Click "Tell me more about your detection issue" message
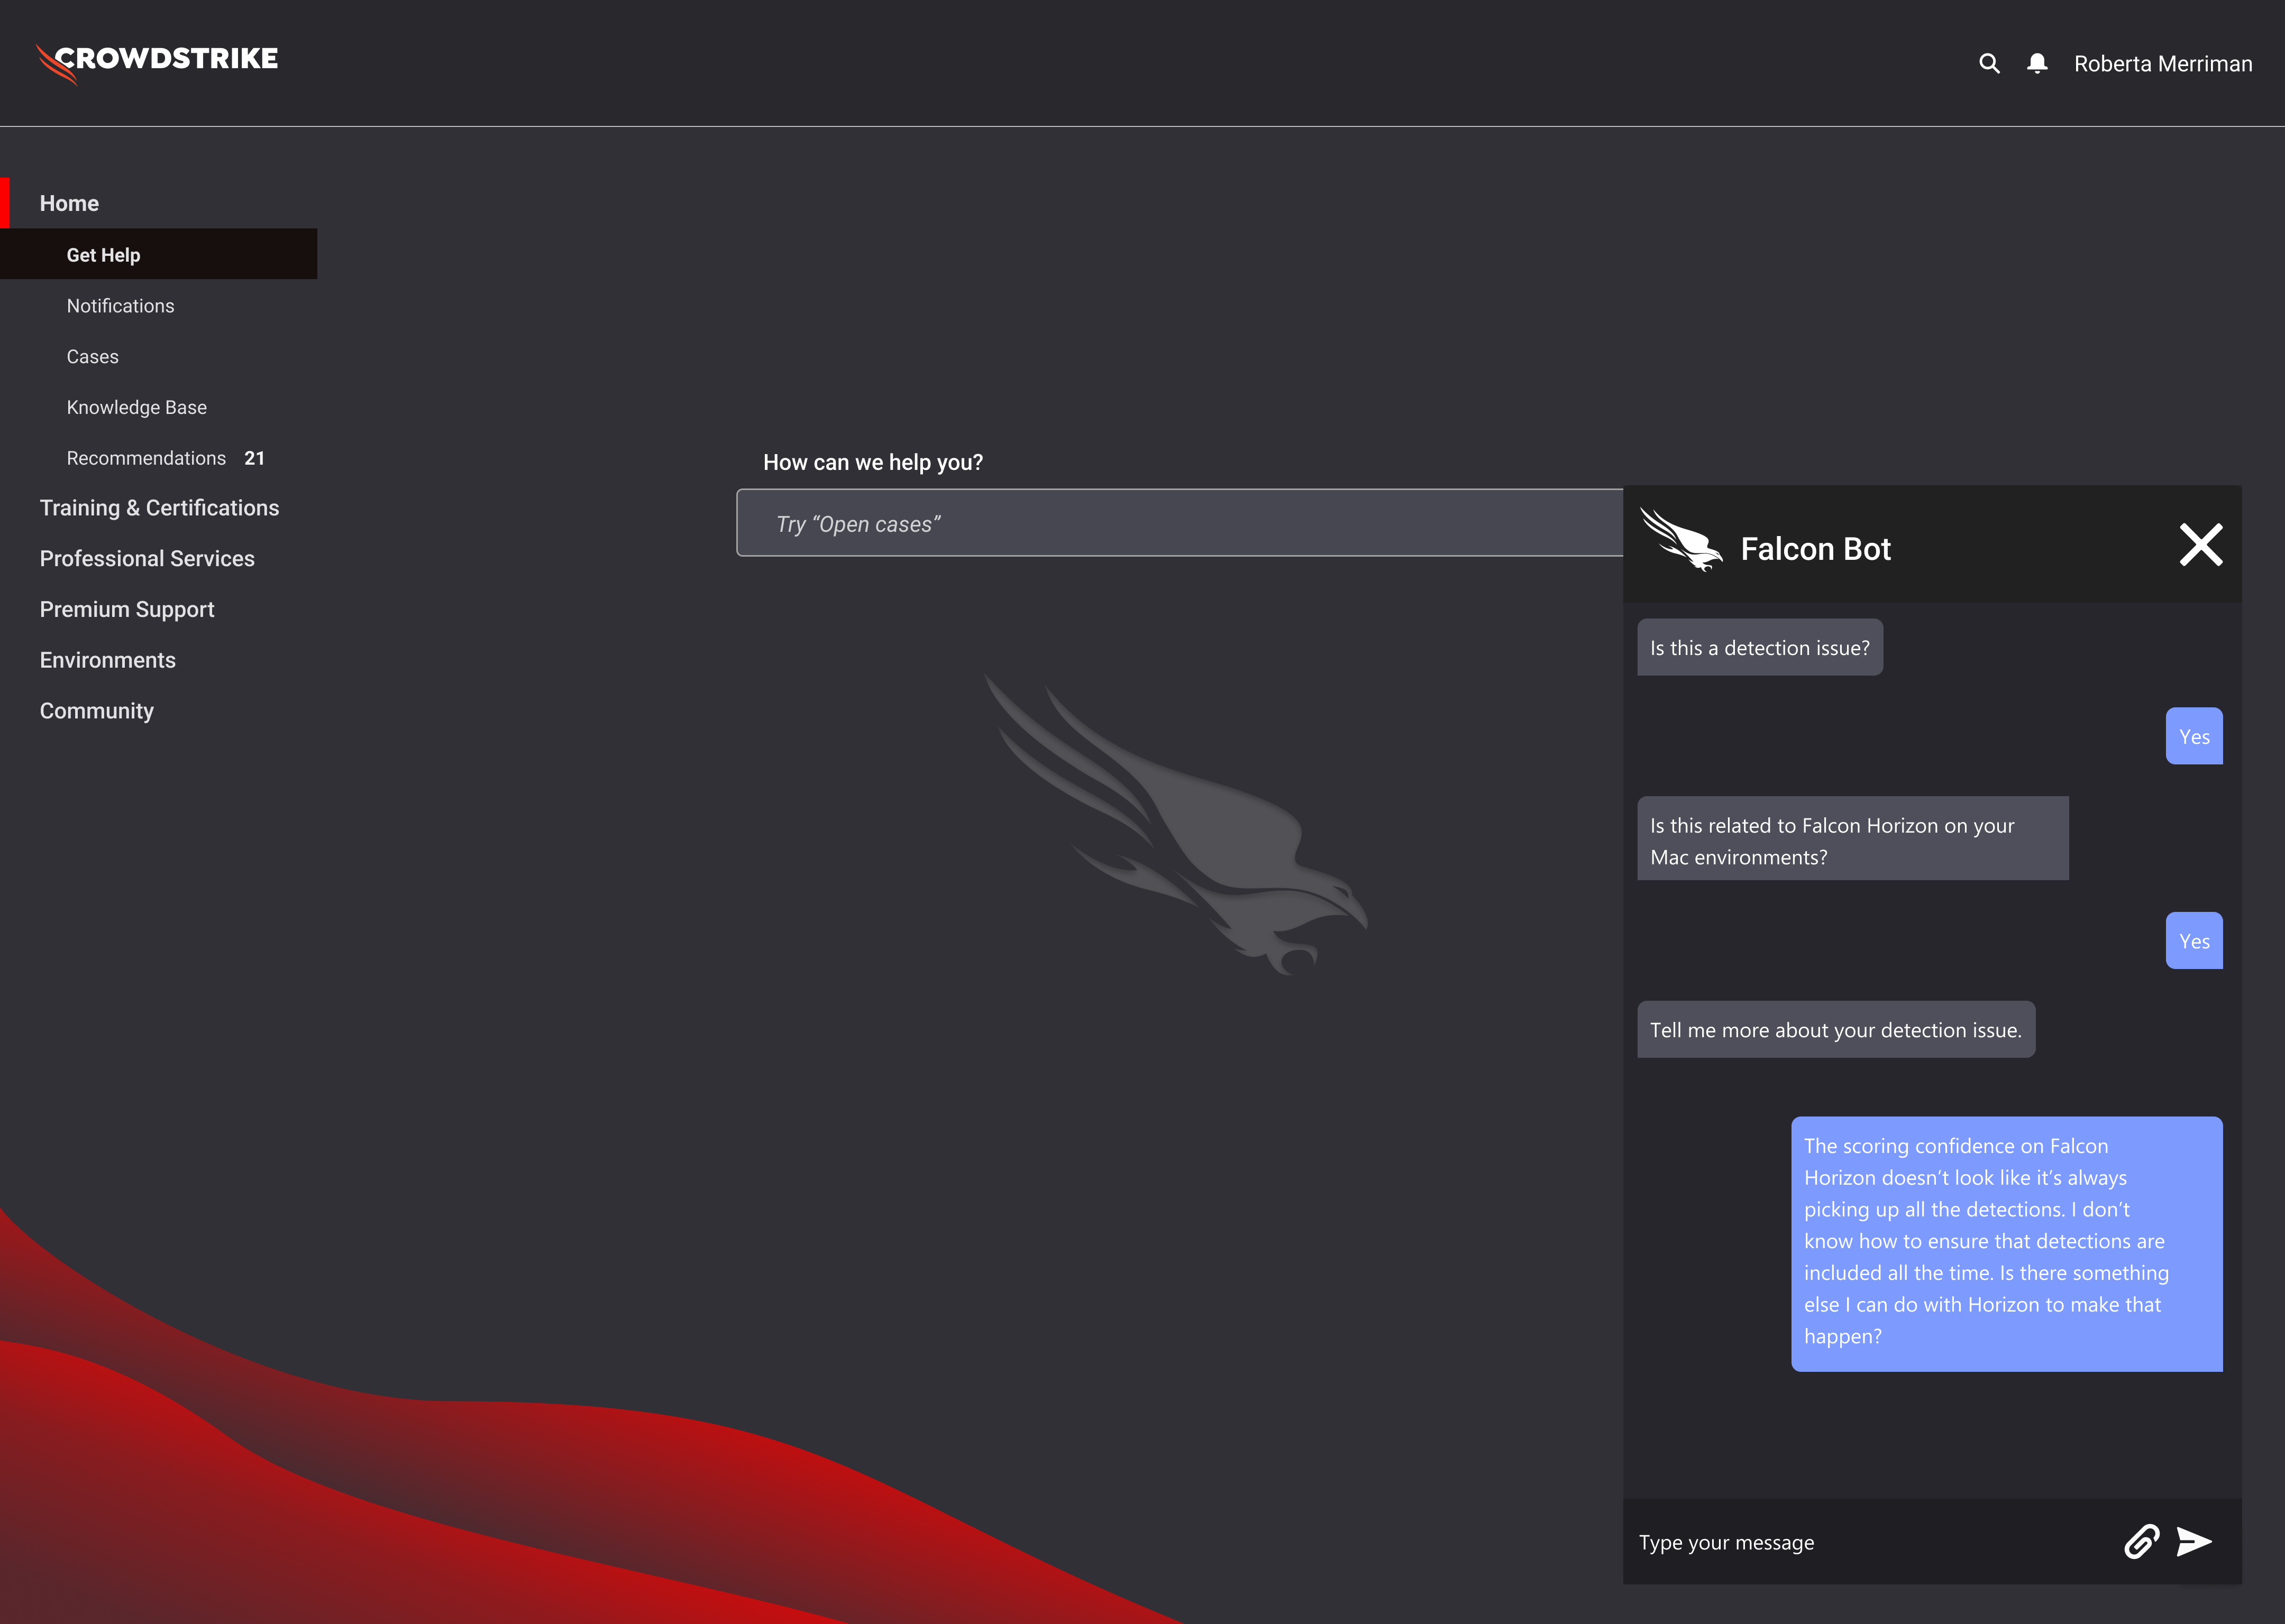 1836,1030
